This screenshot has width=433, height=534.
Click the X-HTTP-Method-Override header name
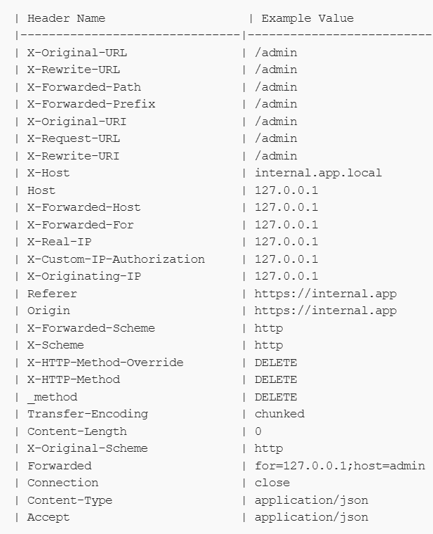pos(104,363)
